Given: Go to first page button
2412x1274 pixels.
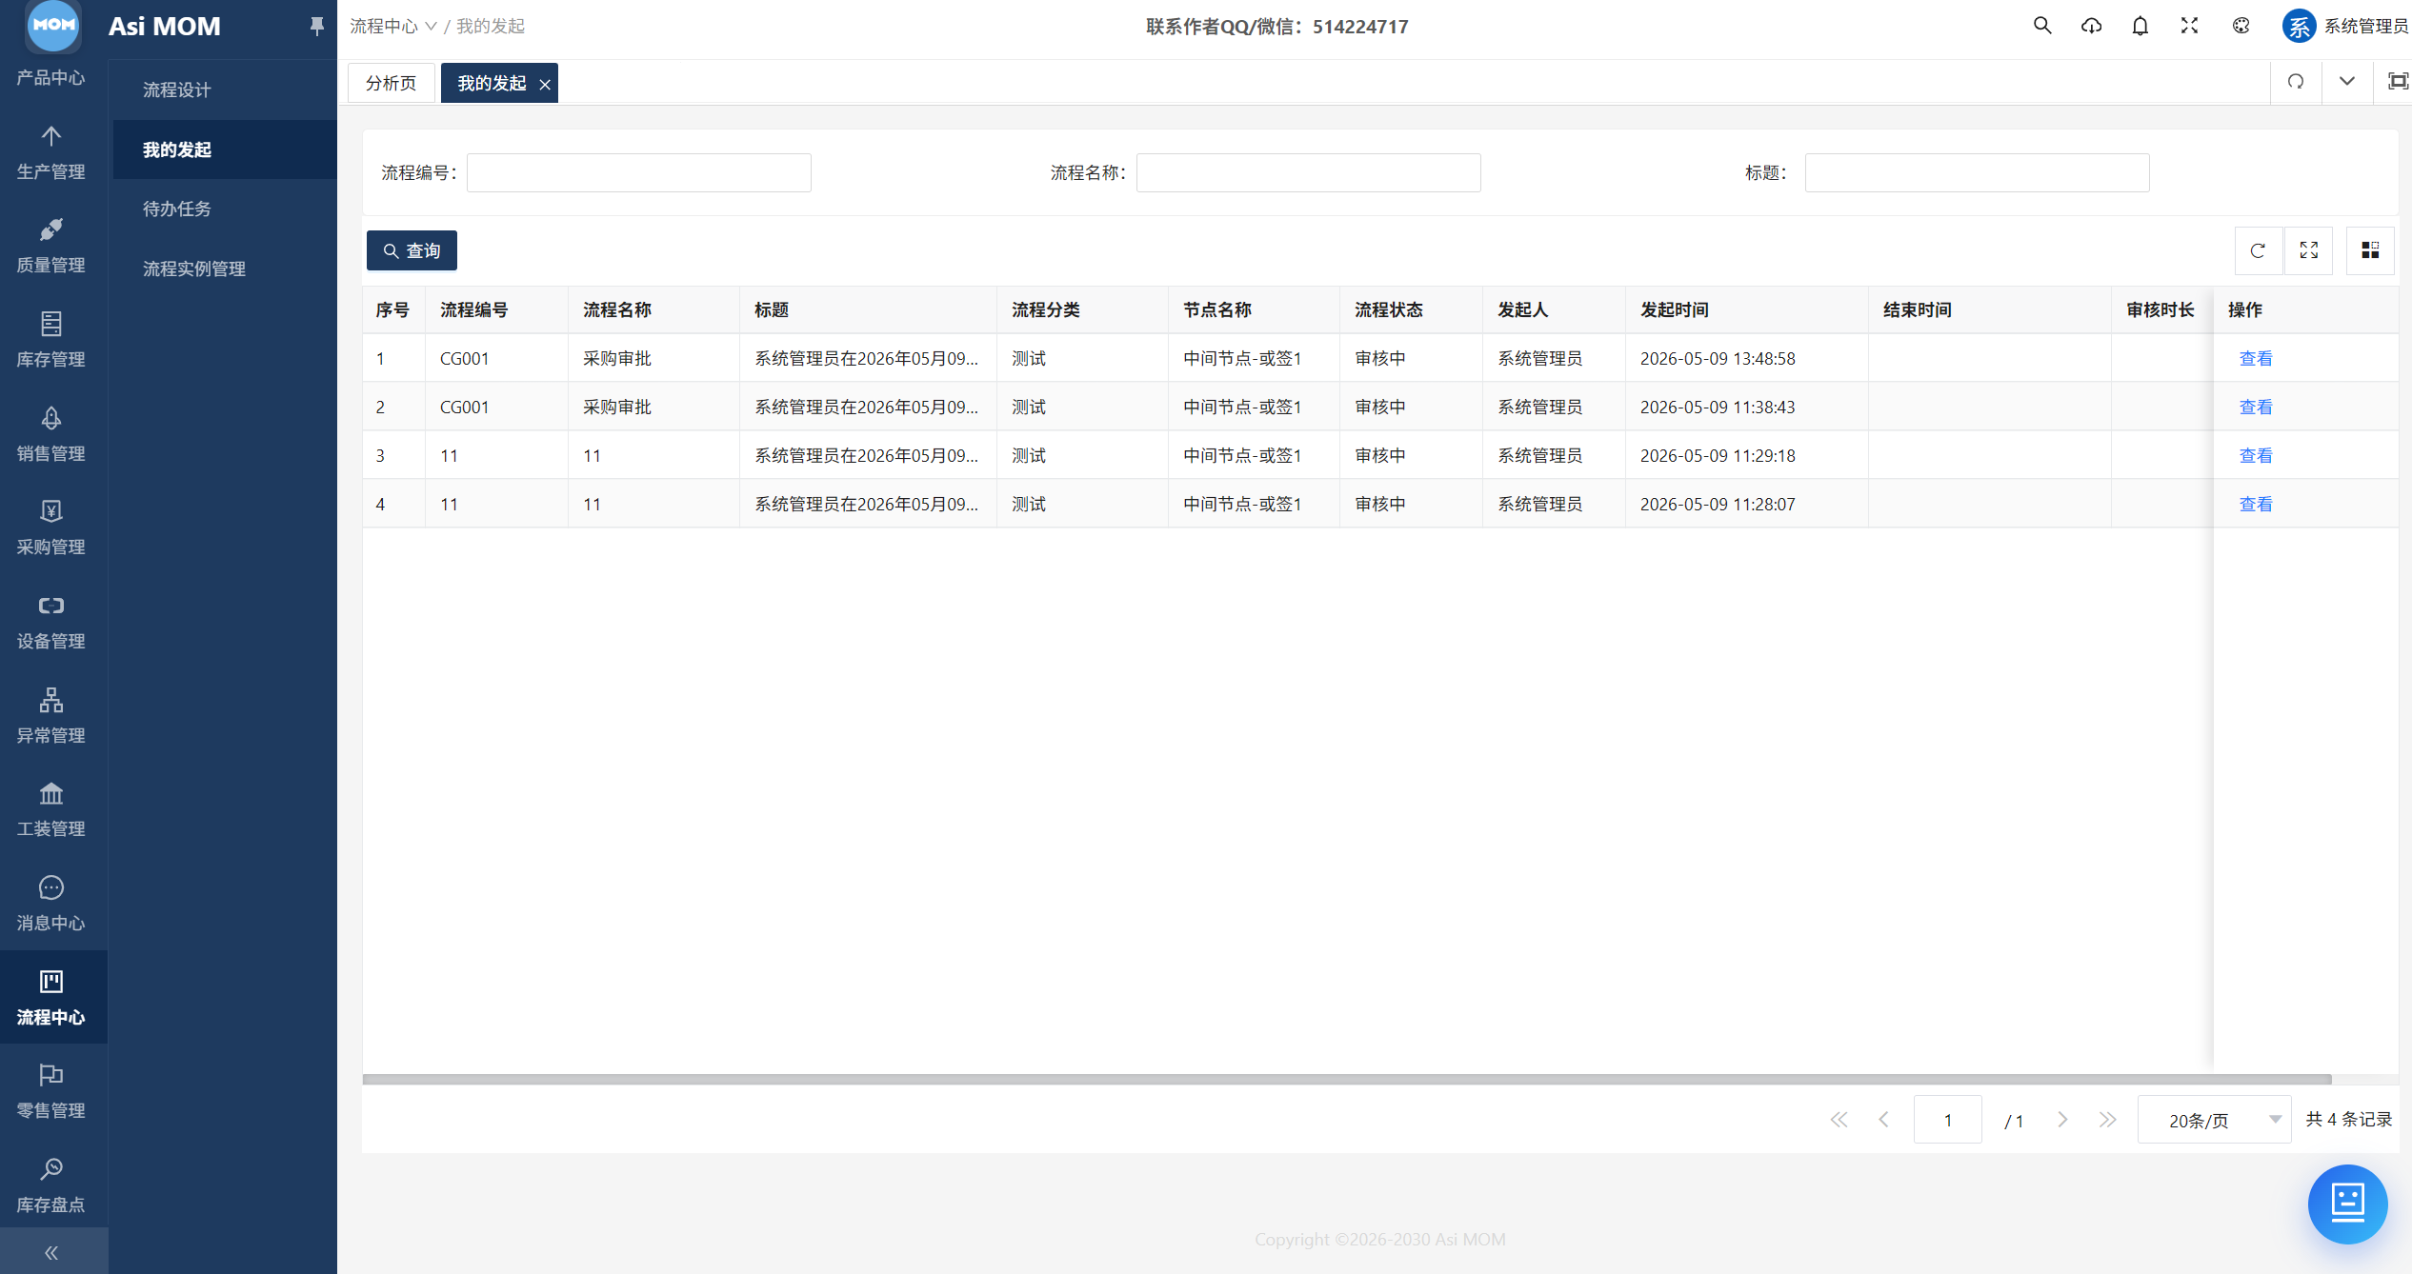Looking at the screenshot, I should pos(1839,1120).
